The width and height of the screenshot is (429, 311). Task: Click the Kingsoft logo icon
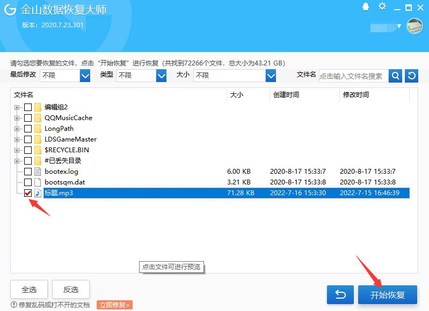pos(10,10)
